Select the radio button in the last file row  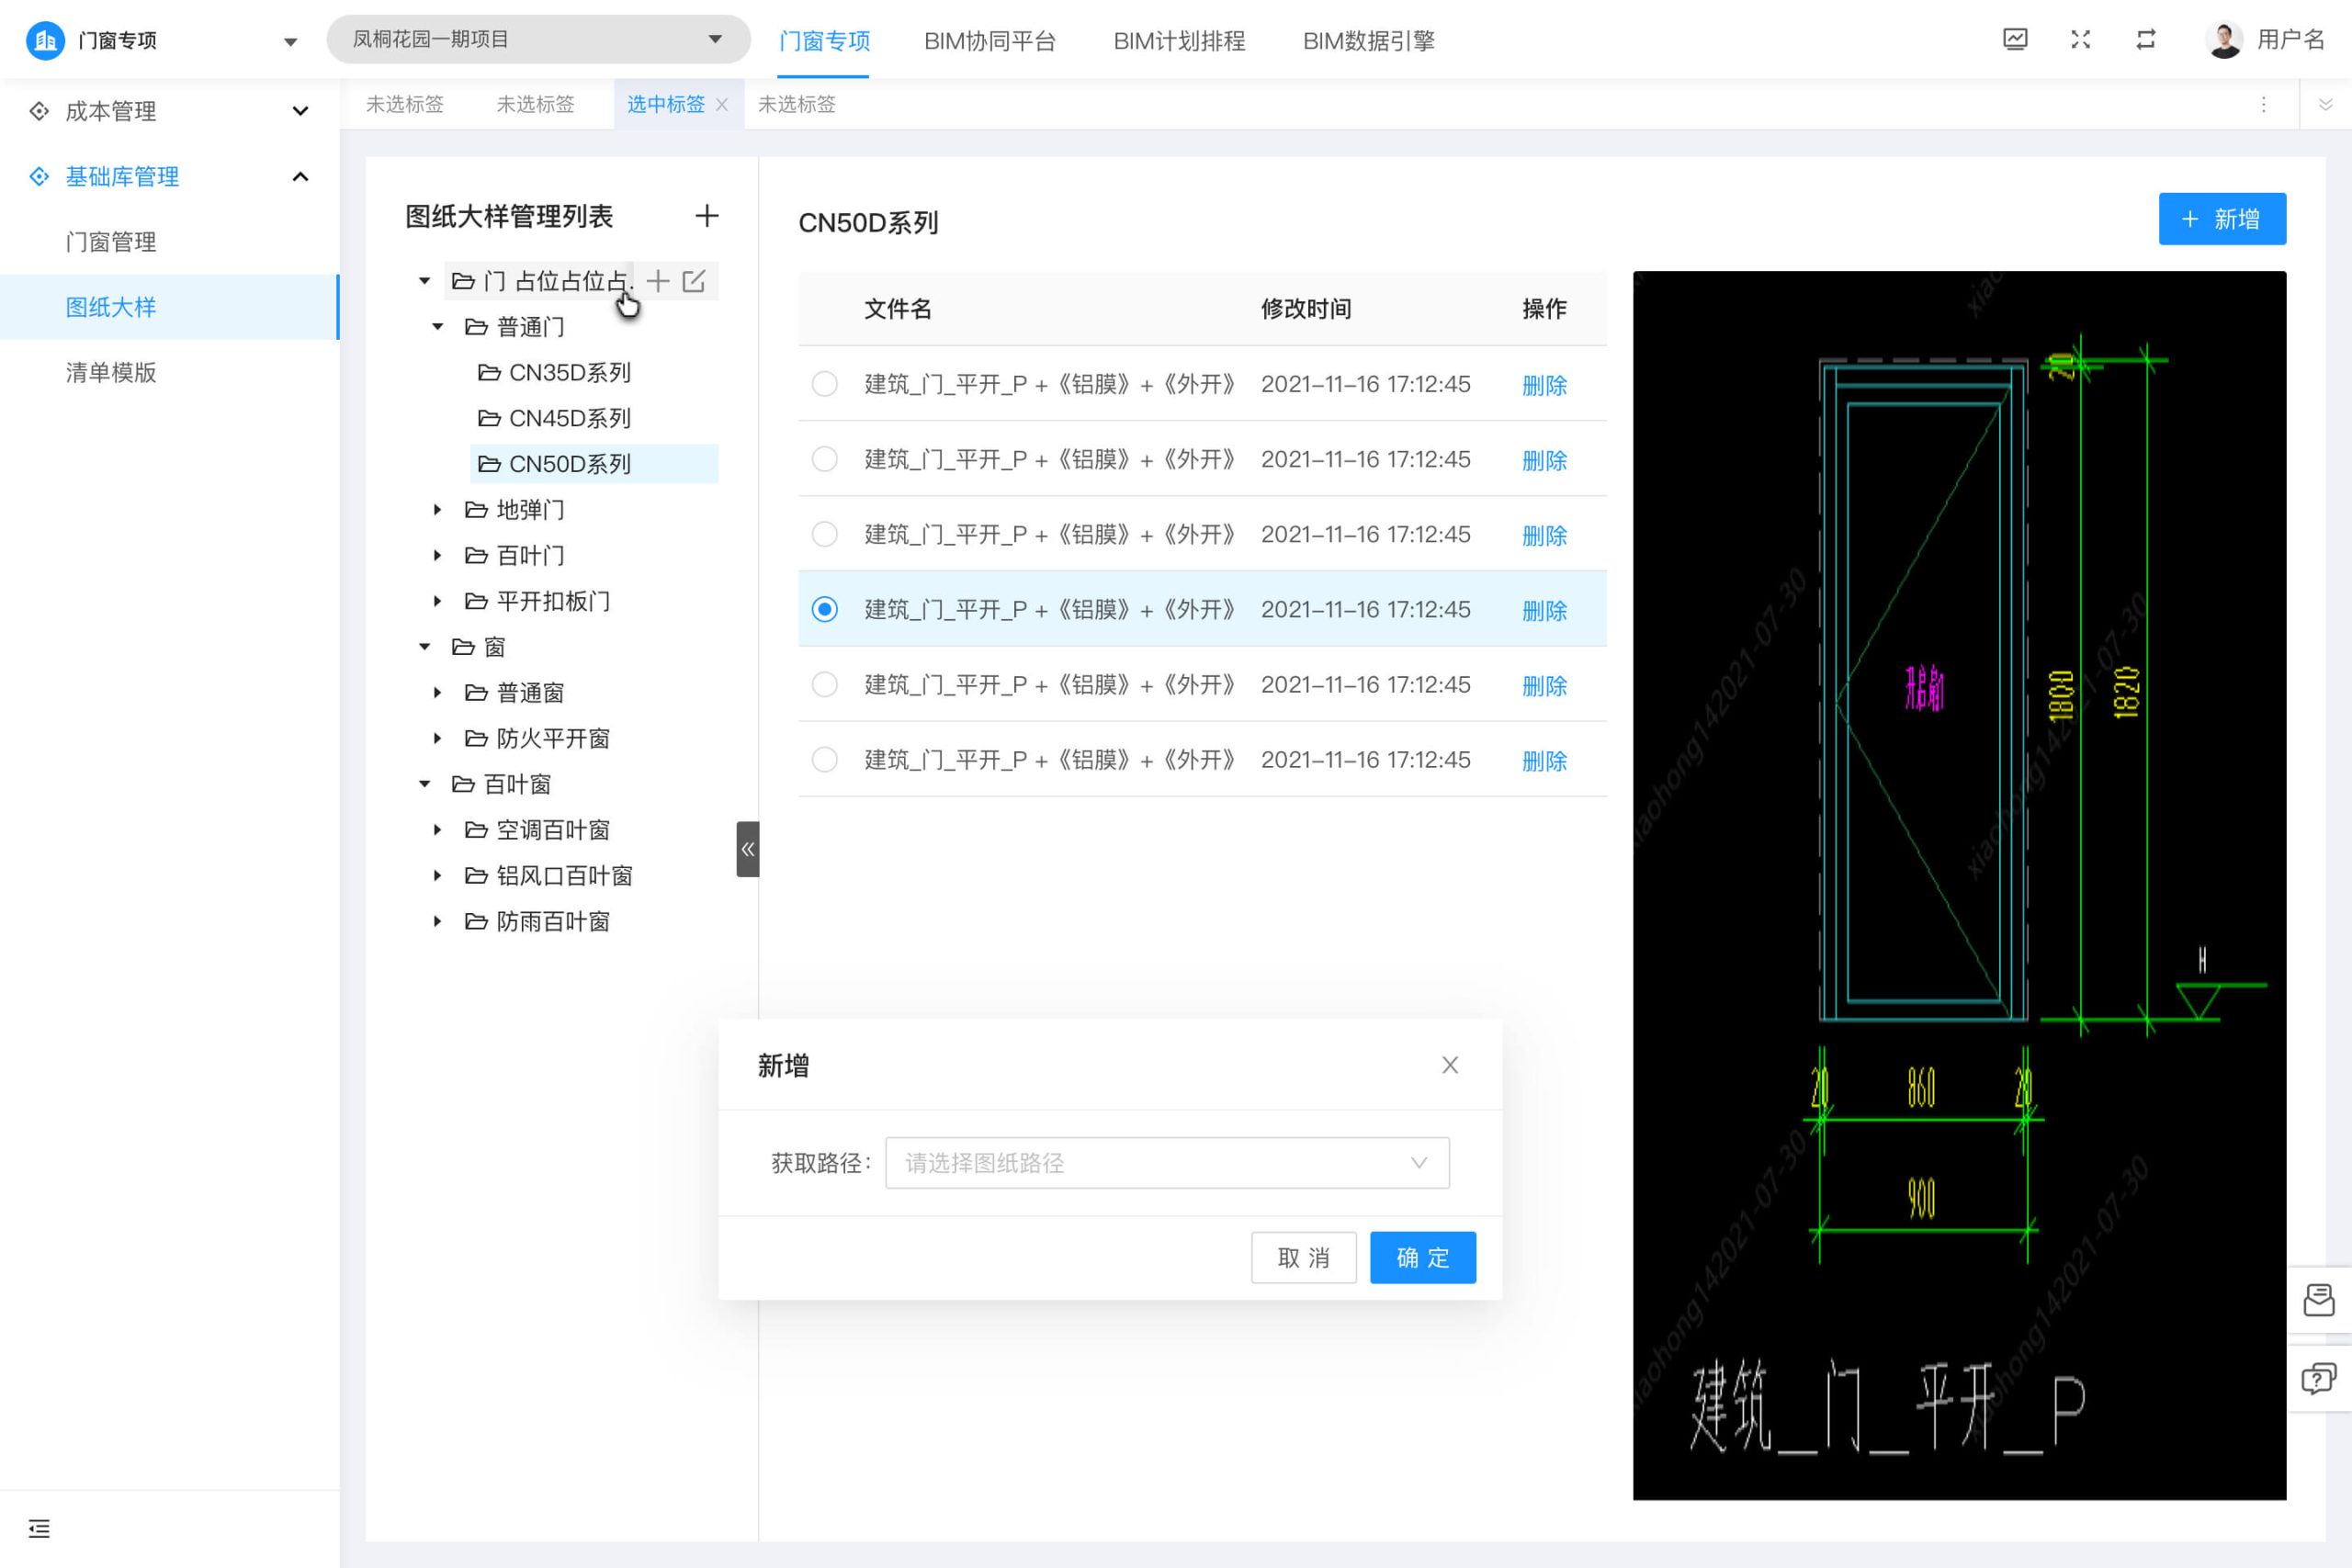824,760
